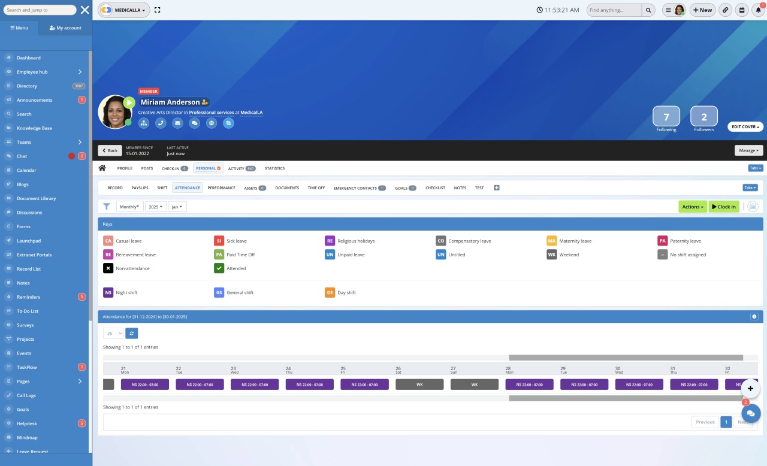Image resolution: width=767 pixels, height=466 pixels.
Task: Open the Monthly view dropdown
Action: click(129, 206)
